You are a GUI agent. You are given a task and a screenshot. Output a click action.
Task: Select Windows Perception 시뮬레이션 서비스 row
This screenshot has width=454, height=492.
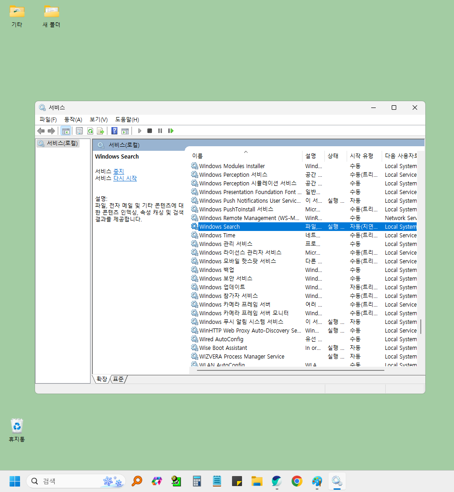pos(303,183)
